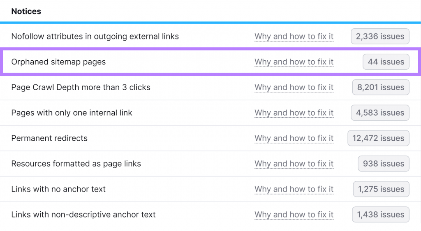View the 8,201 issues list
This screenshot has height=231, width=421.
[x=380, y=87]
